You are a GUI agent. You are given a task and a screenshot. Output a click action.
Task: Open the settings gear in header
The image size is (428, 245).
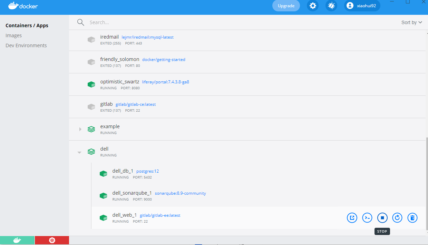click(x=313, y=6)
